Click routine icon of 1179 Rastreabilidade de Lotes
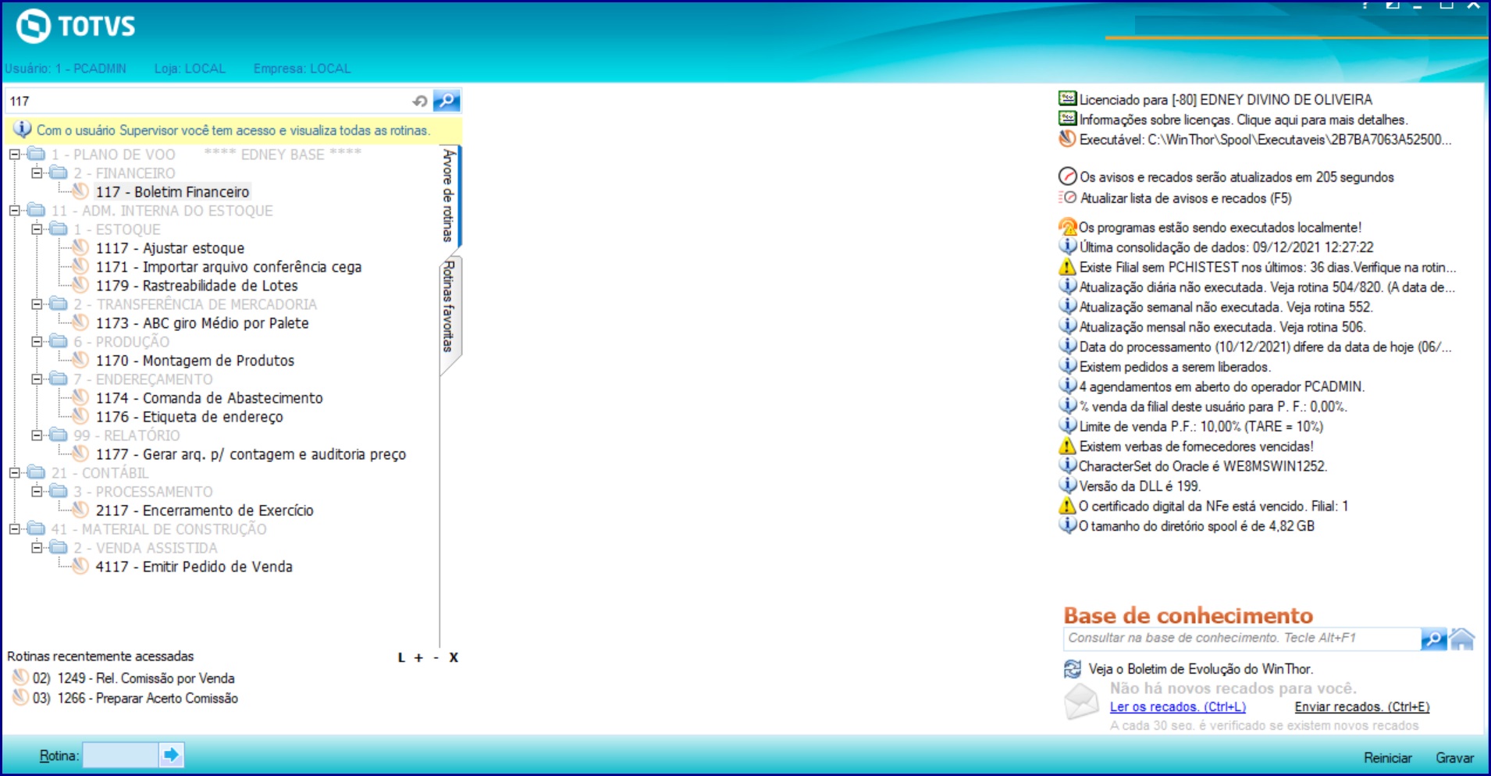The width and height of the screenshot is (1491, 776). (x=80, y=285)
